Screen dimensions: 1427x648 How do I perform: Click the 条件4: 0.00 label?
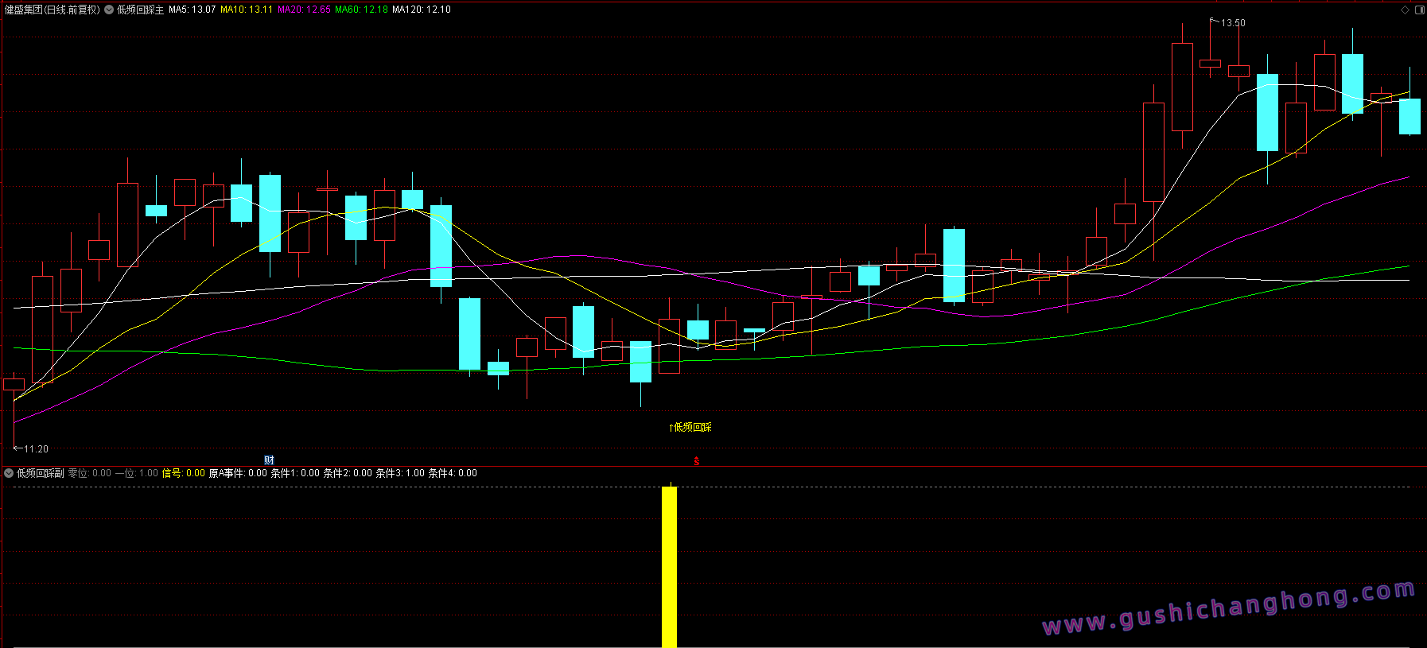pyautogui.click(x=453, y=473)
